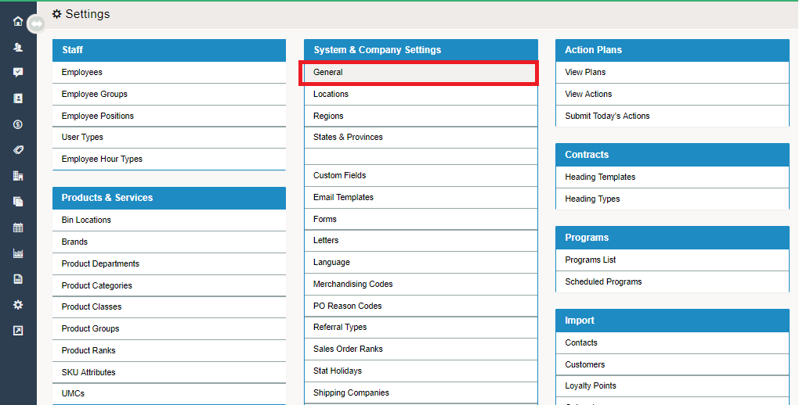Open Locations settings
This screenshot has height=405, width=799.
click(x=421, y=94)
